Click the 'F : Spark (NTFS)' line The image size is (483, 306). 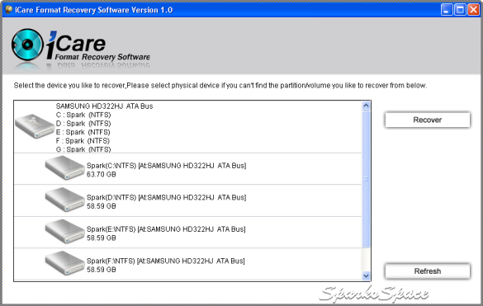83,141
